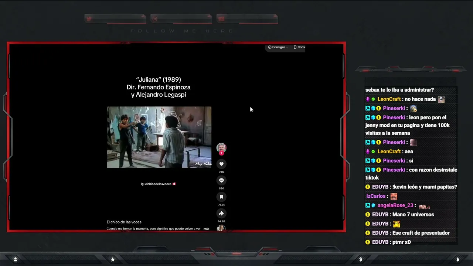This screenshot has height=266, width=473.
Task: Like the TikTok video with the heart icon
Action: click(221, 164)
